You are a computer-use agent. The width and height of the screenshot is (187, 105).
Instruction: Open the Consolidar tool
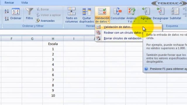118,13
